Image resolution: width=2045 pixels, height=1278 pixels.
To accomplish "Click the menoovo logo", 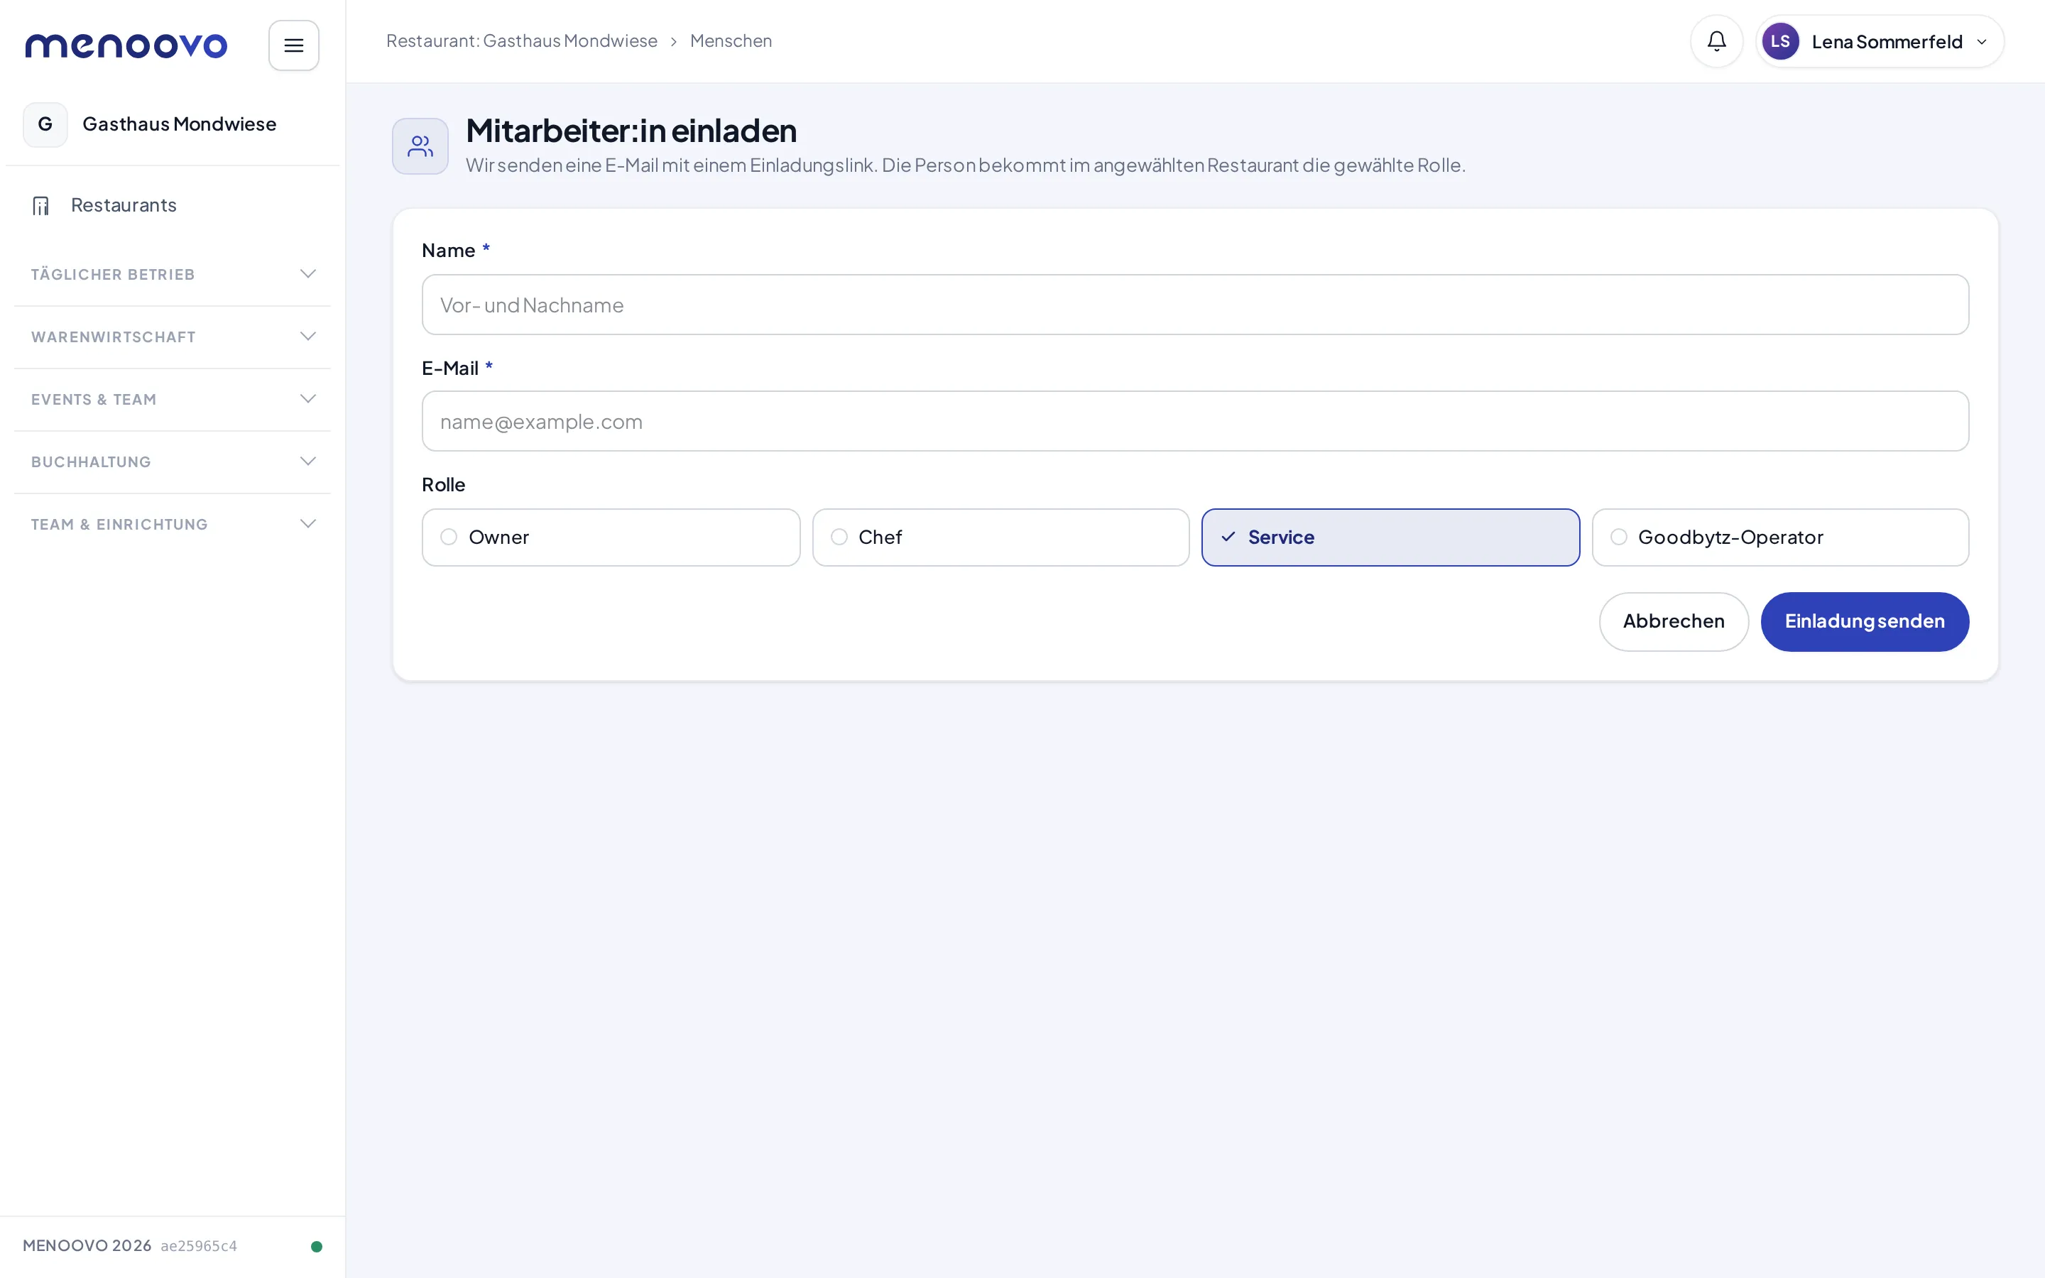I will [127, 45].
